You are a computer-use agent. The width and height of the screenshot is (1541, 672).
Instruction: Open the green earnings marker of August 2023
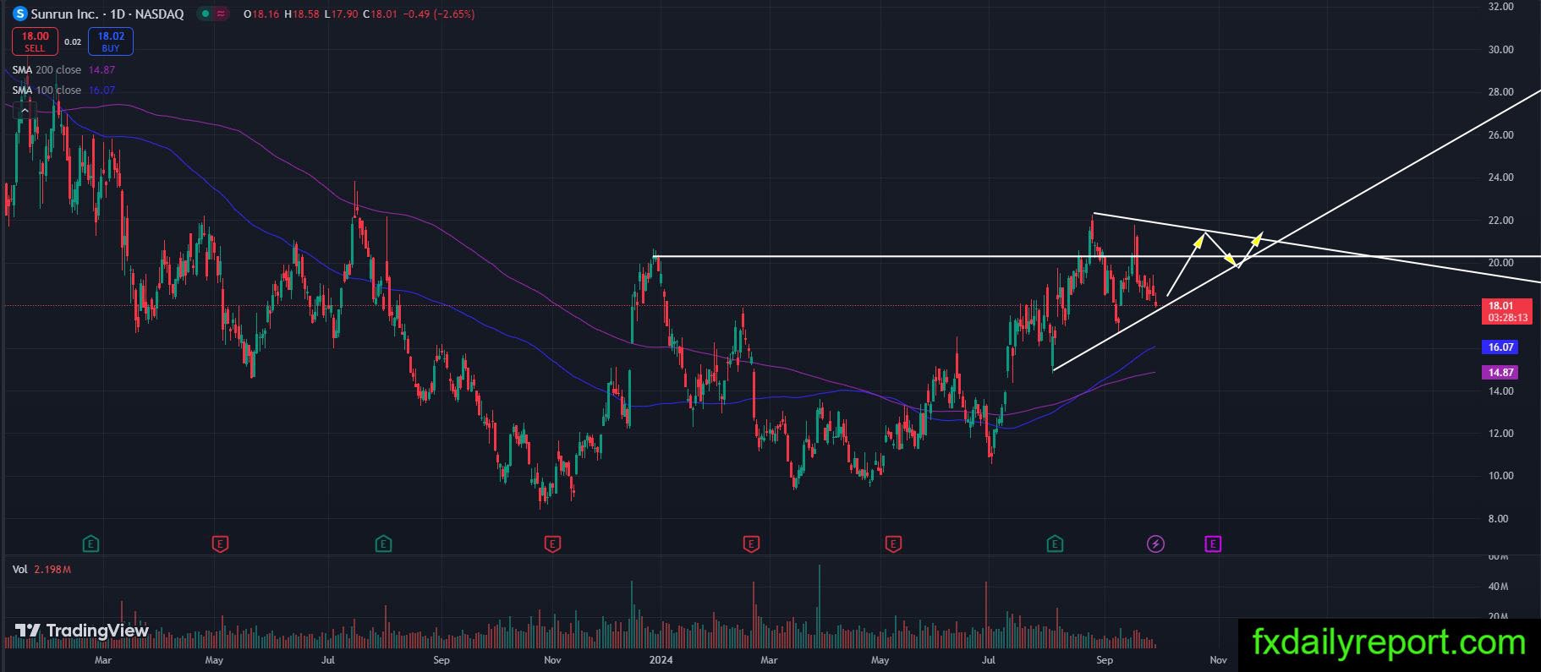coord(383,544)
